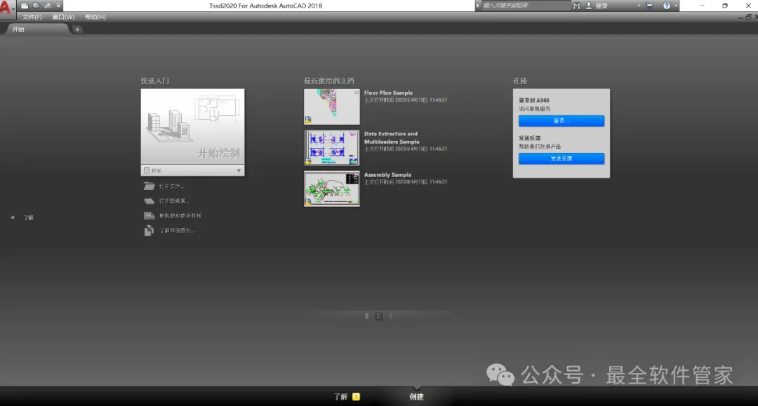The height and width of the screenshot is (406, 758).
Task: Click the user account 登录 icon
Action: tap(589, 6)
